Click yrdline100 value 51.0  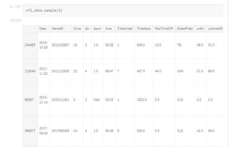[211, 45]
